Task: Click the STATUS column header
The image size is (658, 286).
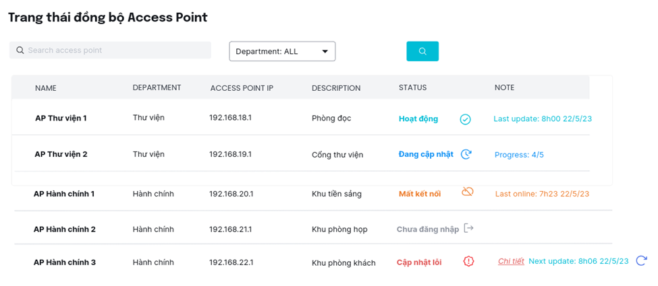Action: (x=412, y=87)
